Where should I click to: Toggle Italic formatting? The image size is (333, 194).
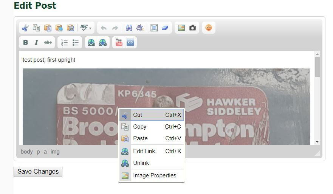point(36,42)
